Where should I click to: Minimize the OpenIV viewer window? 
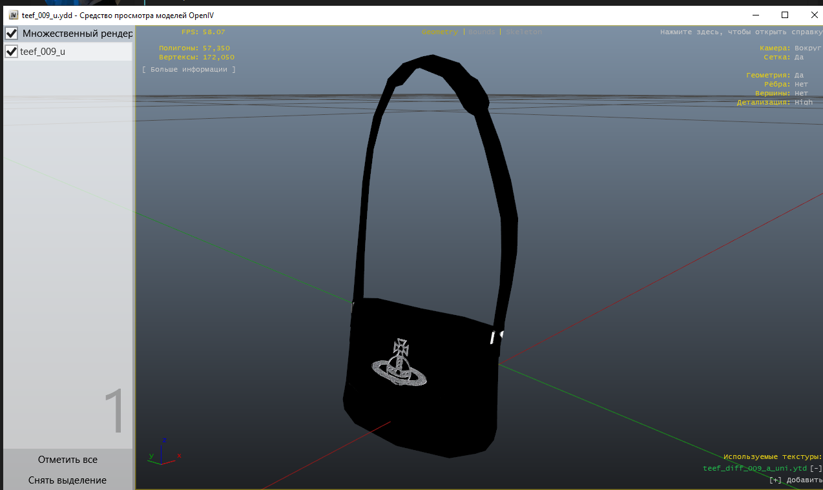tap(755, 14)
